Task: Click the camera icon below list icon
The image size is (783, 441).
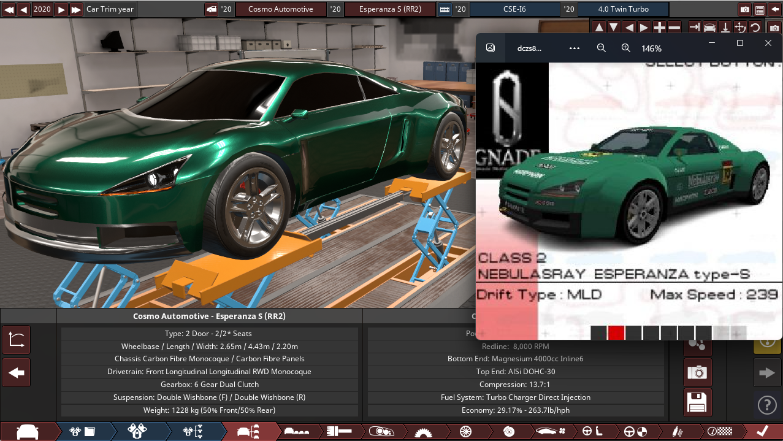Action: click(774, 28)
